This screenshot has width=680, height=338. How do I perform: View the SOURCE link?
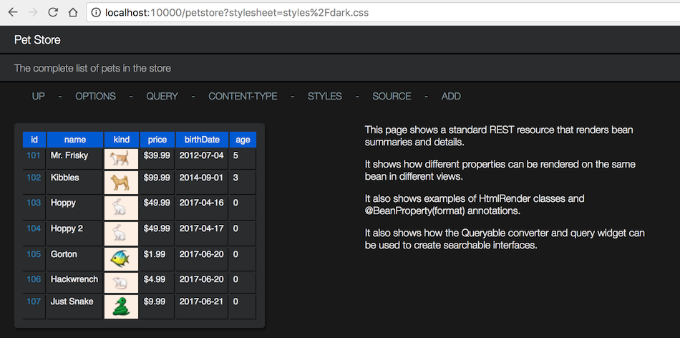click(392, 96)
